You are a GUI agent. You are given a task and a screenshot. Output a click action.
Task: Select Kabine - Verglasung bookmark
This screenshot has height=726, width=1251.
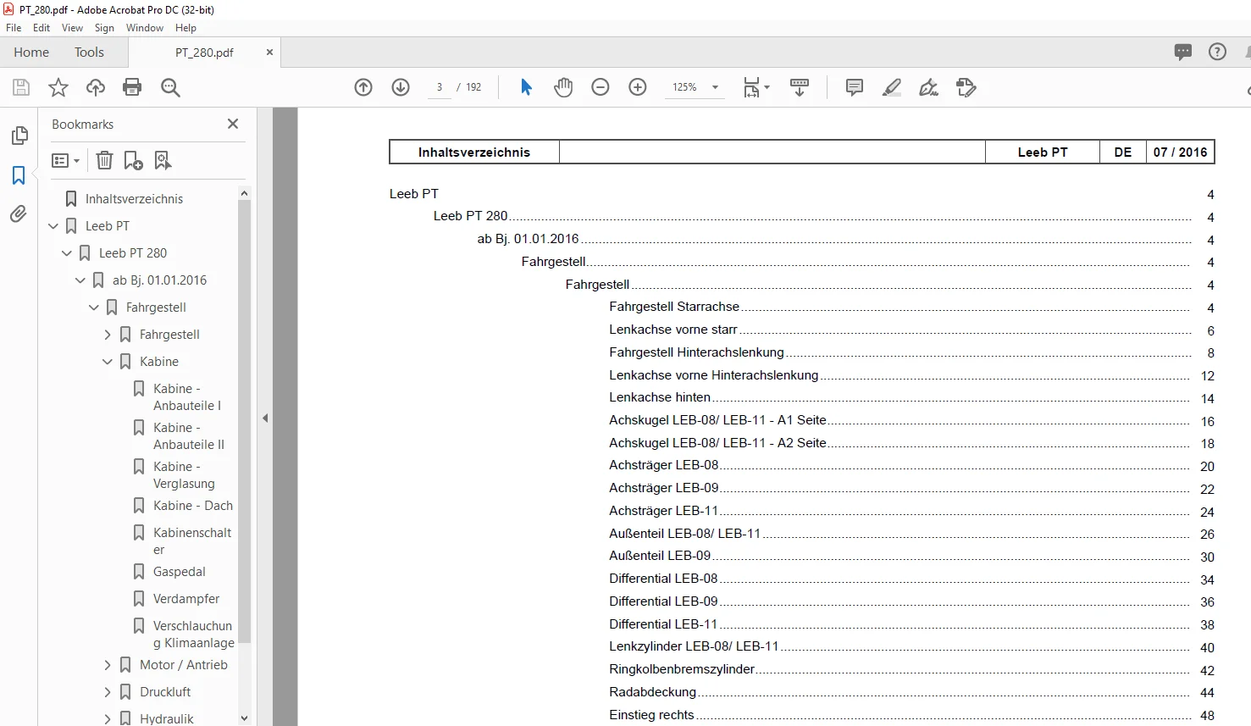(x=184, y=475)
